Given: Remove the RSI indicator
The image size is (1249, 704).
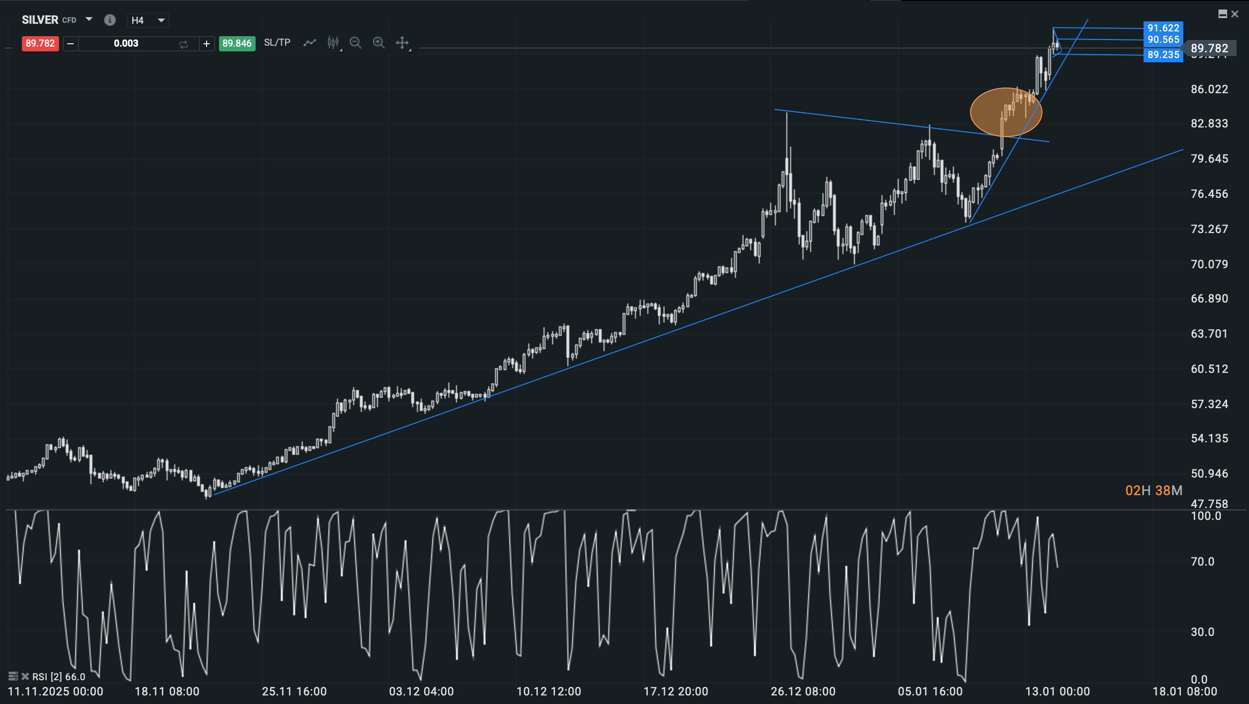Looking at the screenshot, I should pos(25,676).
